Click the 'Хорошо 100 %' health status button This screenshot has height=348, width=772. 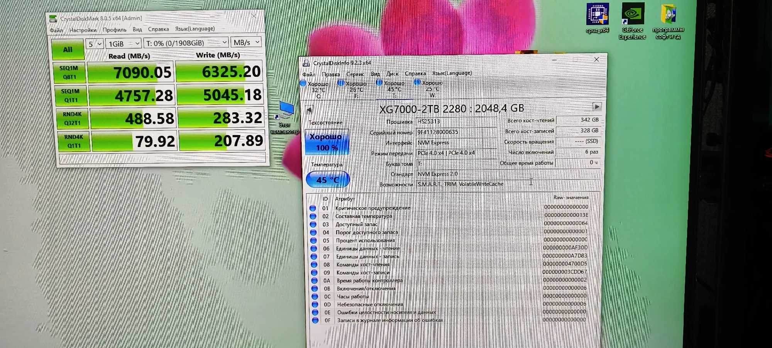pos(327,142)
